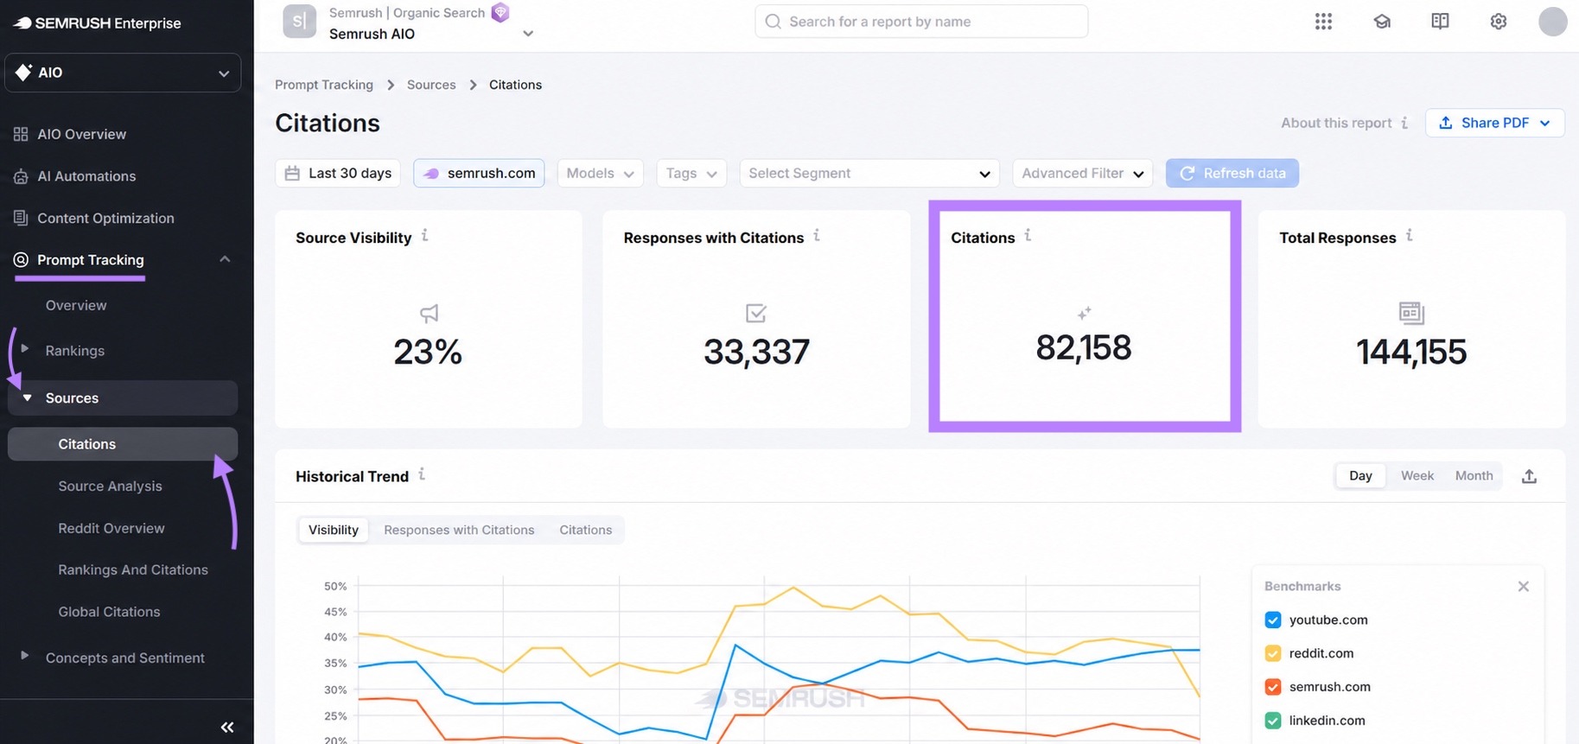Open Global Citations in the sidebar
1579x744 pixels.
click(109, 612)
